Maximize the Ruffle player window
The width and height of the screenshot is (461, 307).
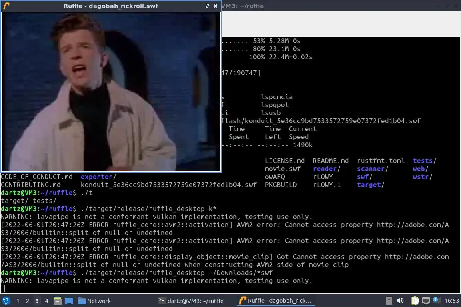[207, 6]
